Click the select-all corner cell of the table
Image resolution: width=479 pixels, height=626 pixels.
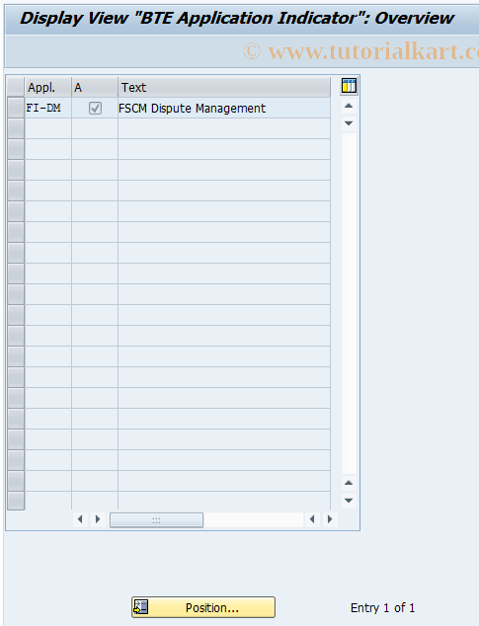pyautogui.click(x=16, y=88)
